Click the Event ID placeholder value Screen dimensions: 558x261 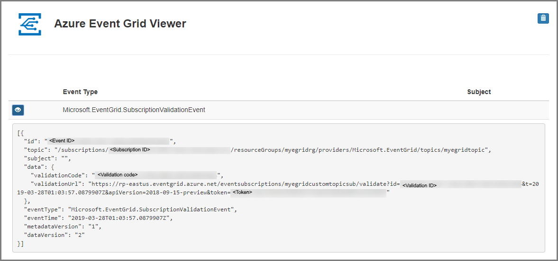point(108,141)
